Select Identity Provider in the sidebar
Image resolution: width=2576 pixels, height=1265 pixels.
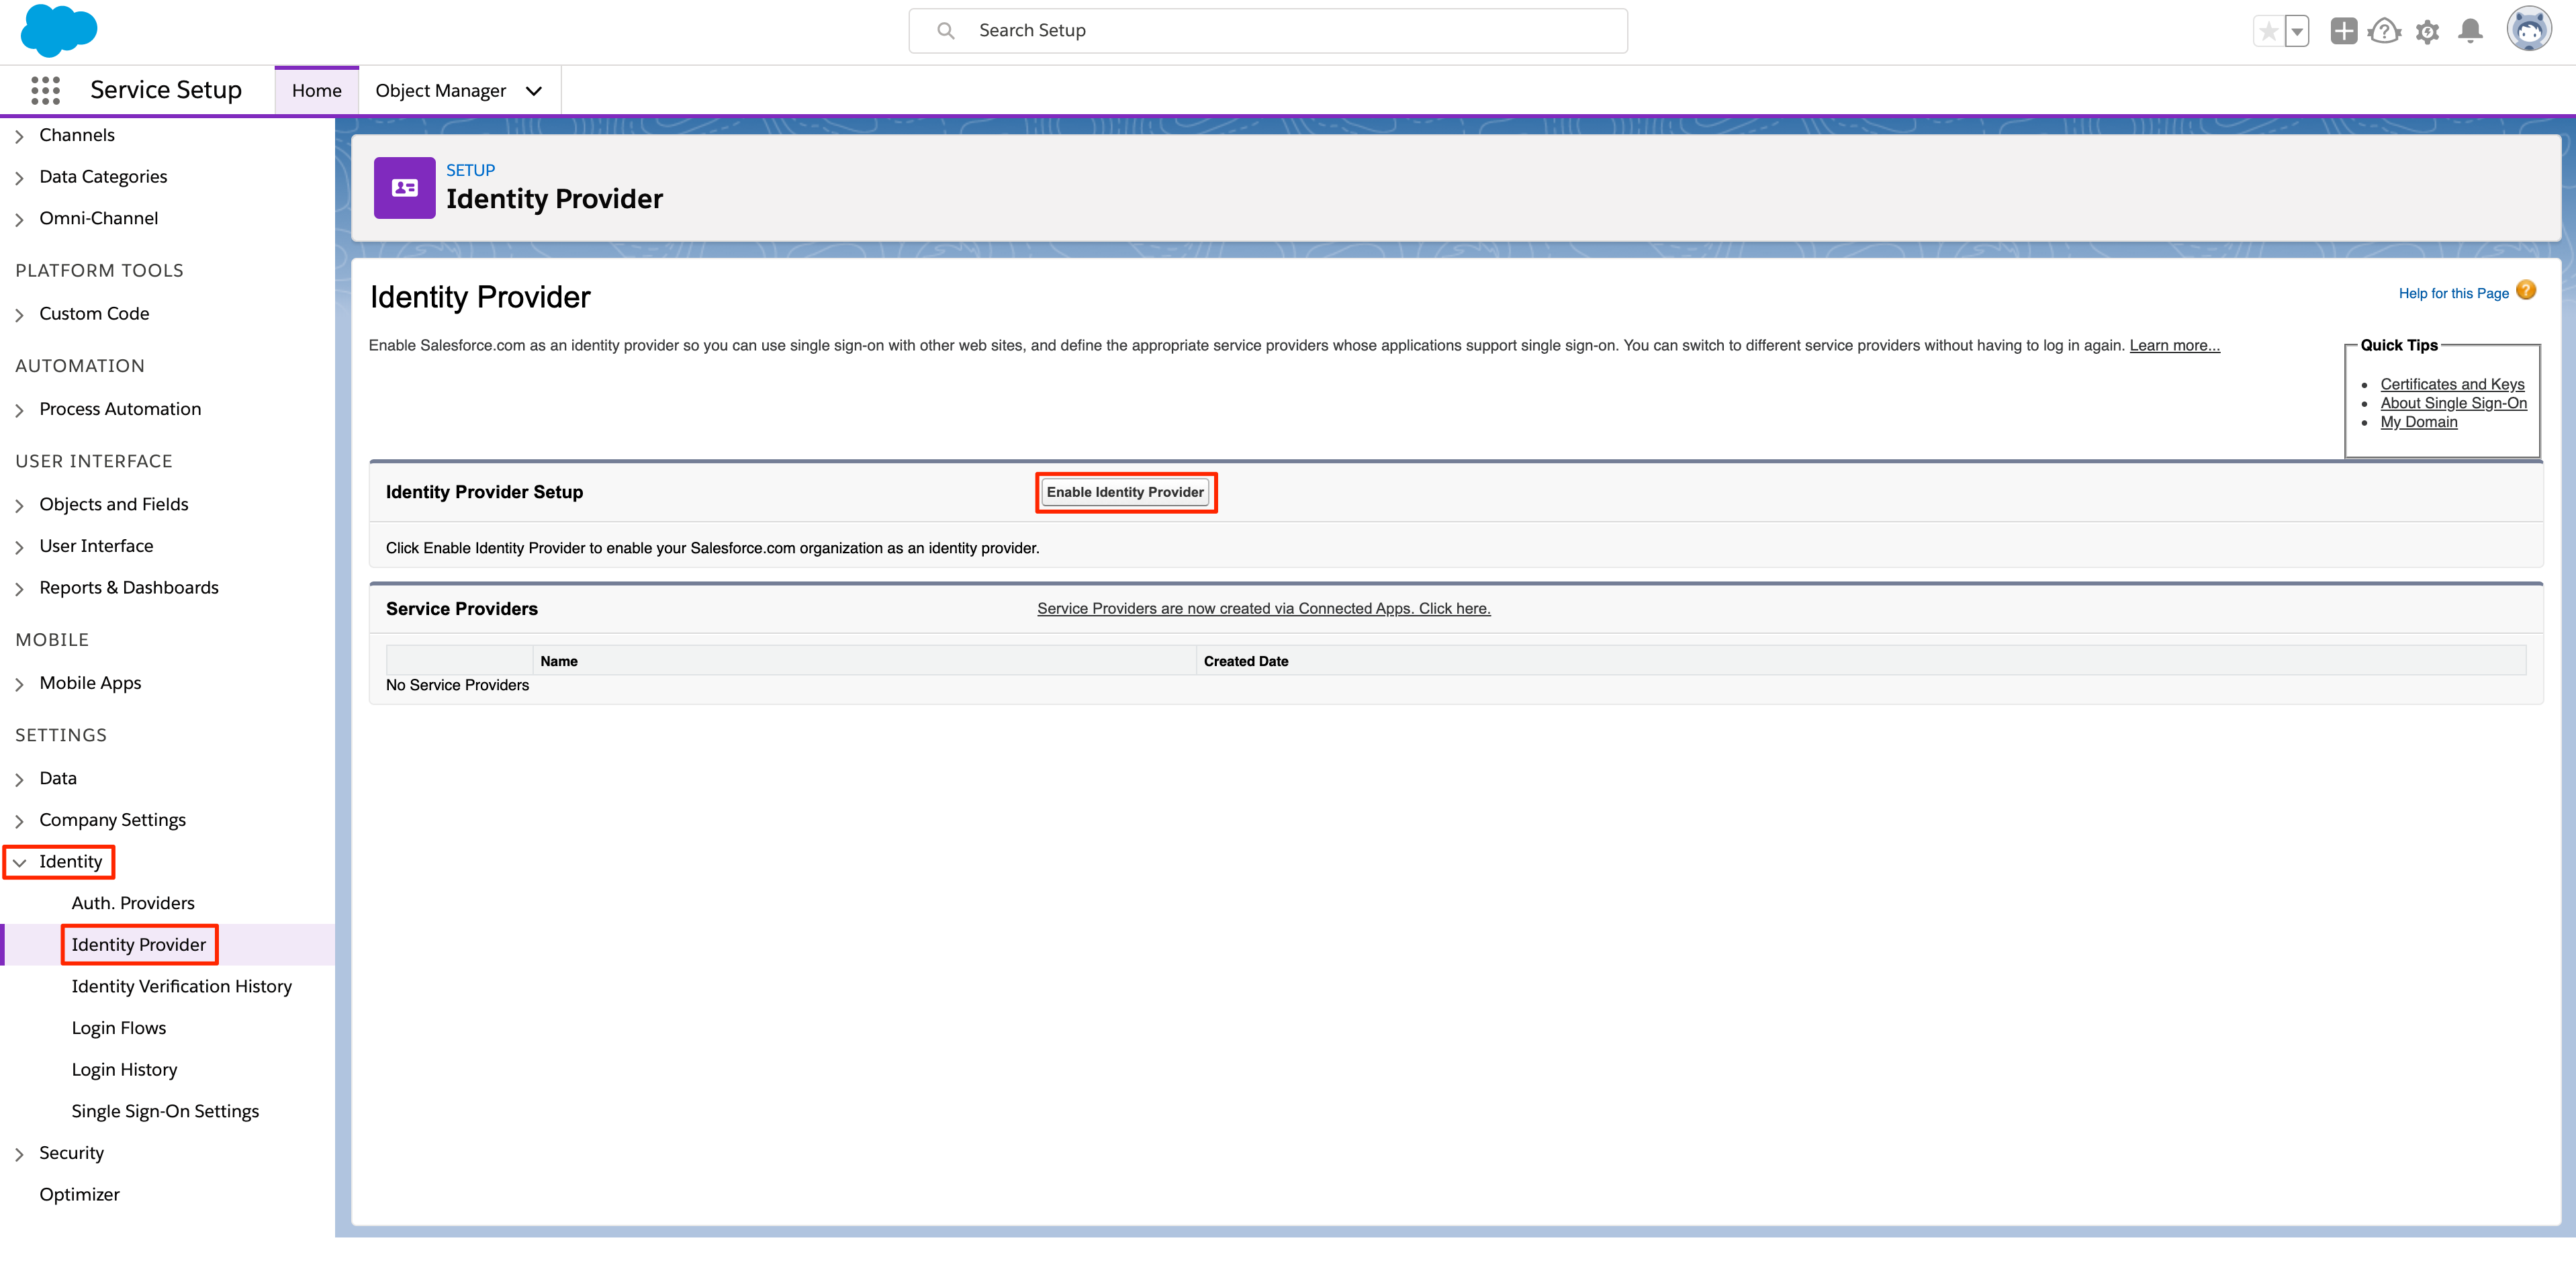[138, 945]
